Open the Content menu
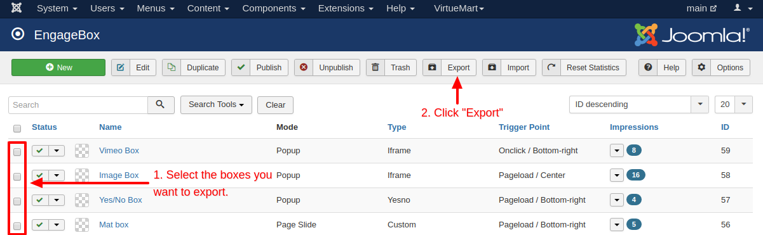 click(208, 8)
